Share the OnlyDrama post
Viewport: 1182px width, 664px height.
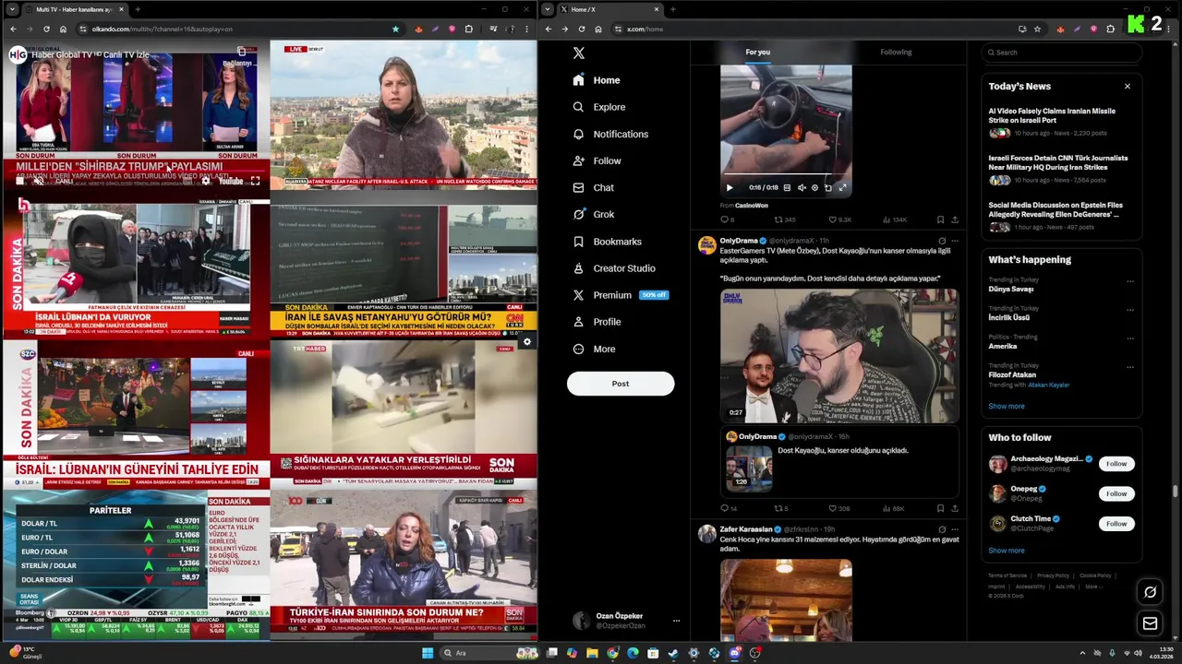tap(955, 508)
